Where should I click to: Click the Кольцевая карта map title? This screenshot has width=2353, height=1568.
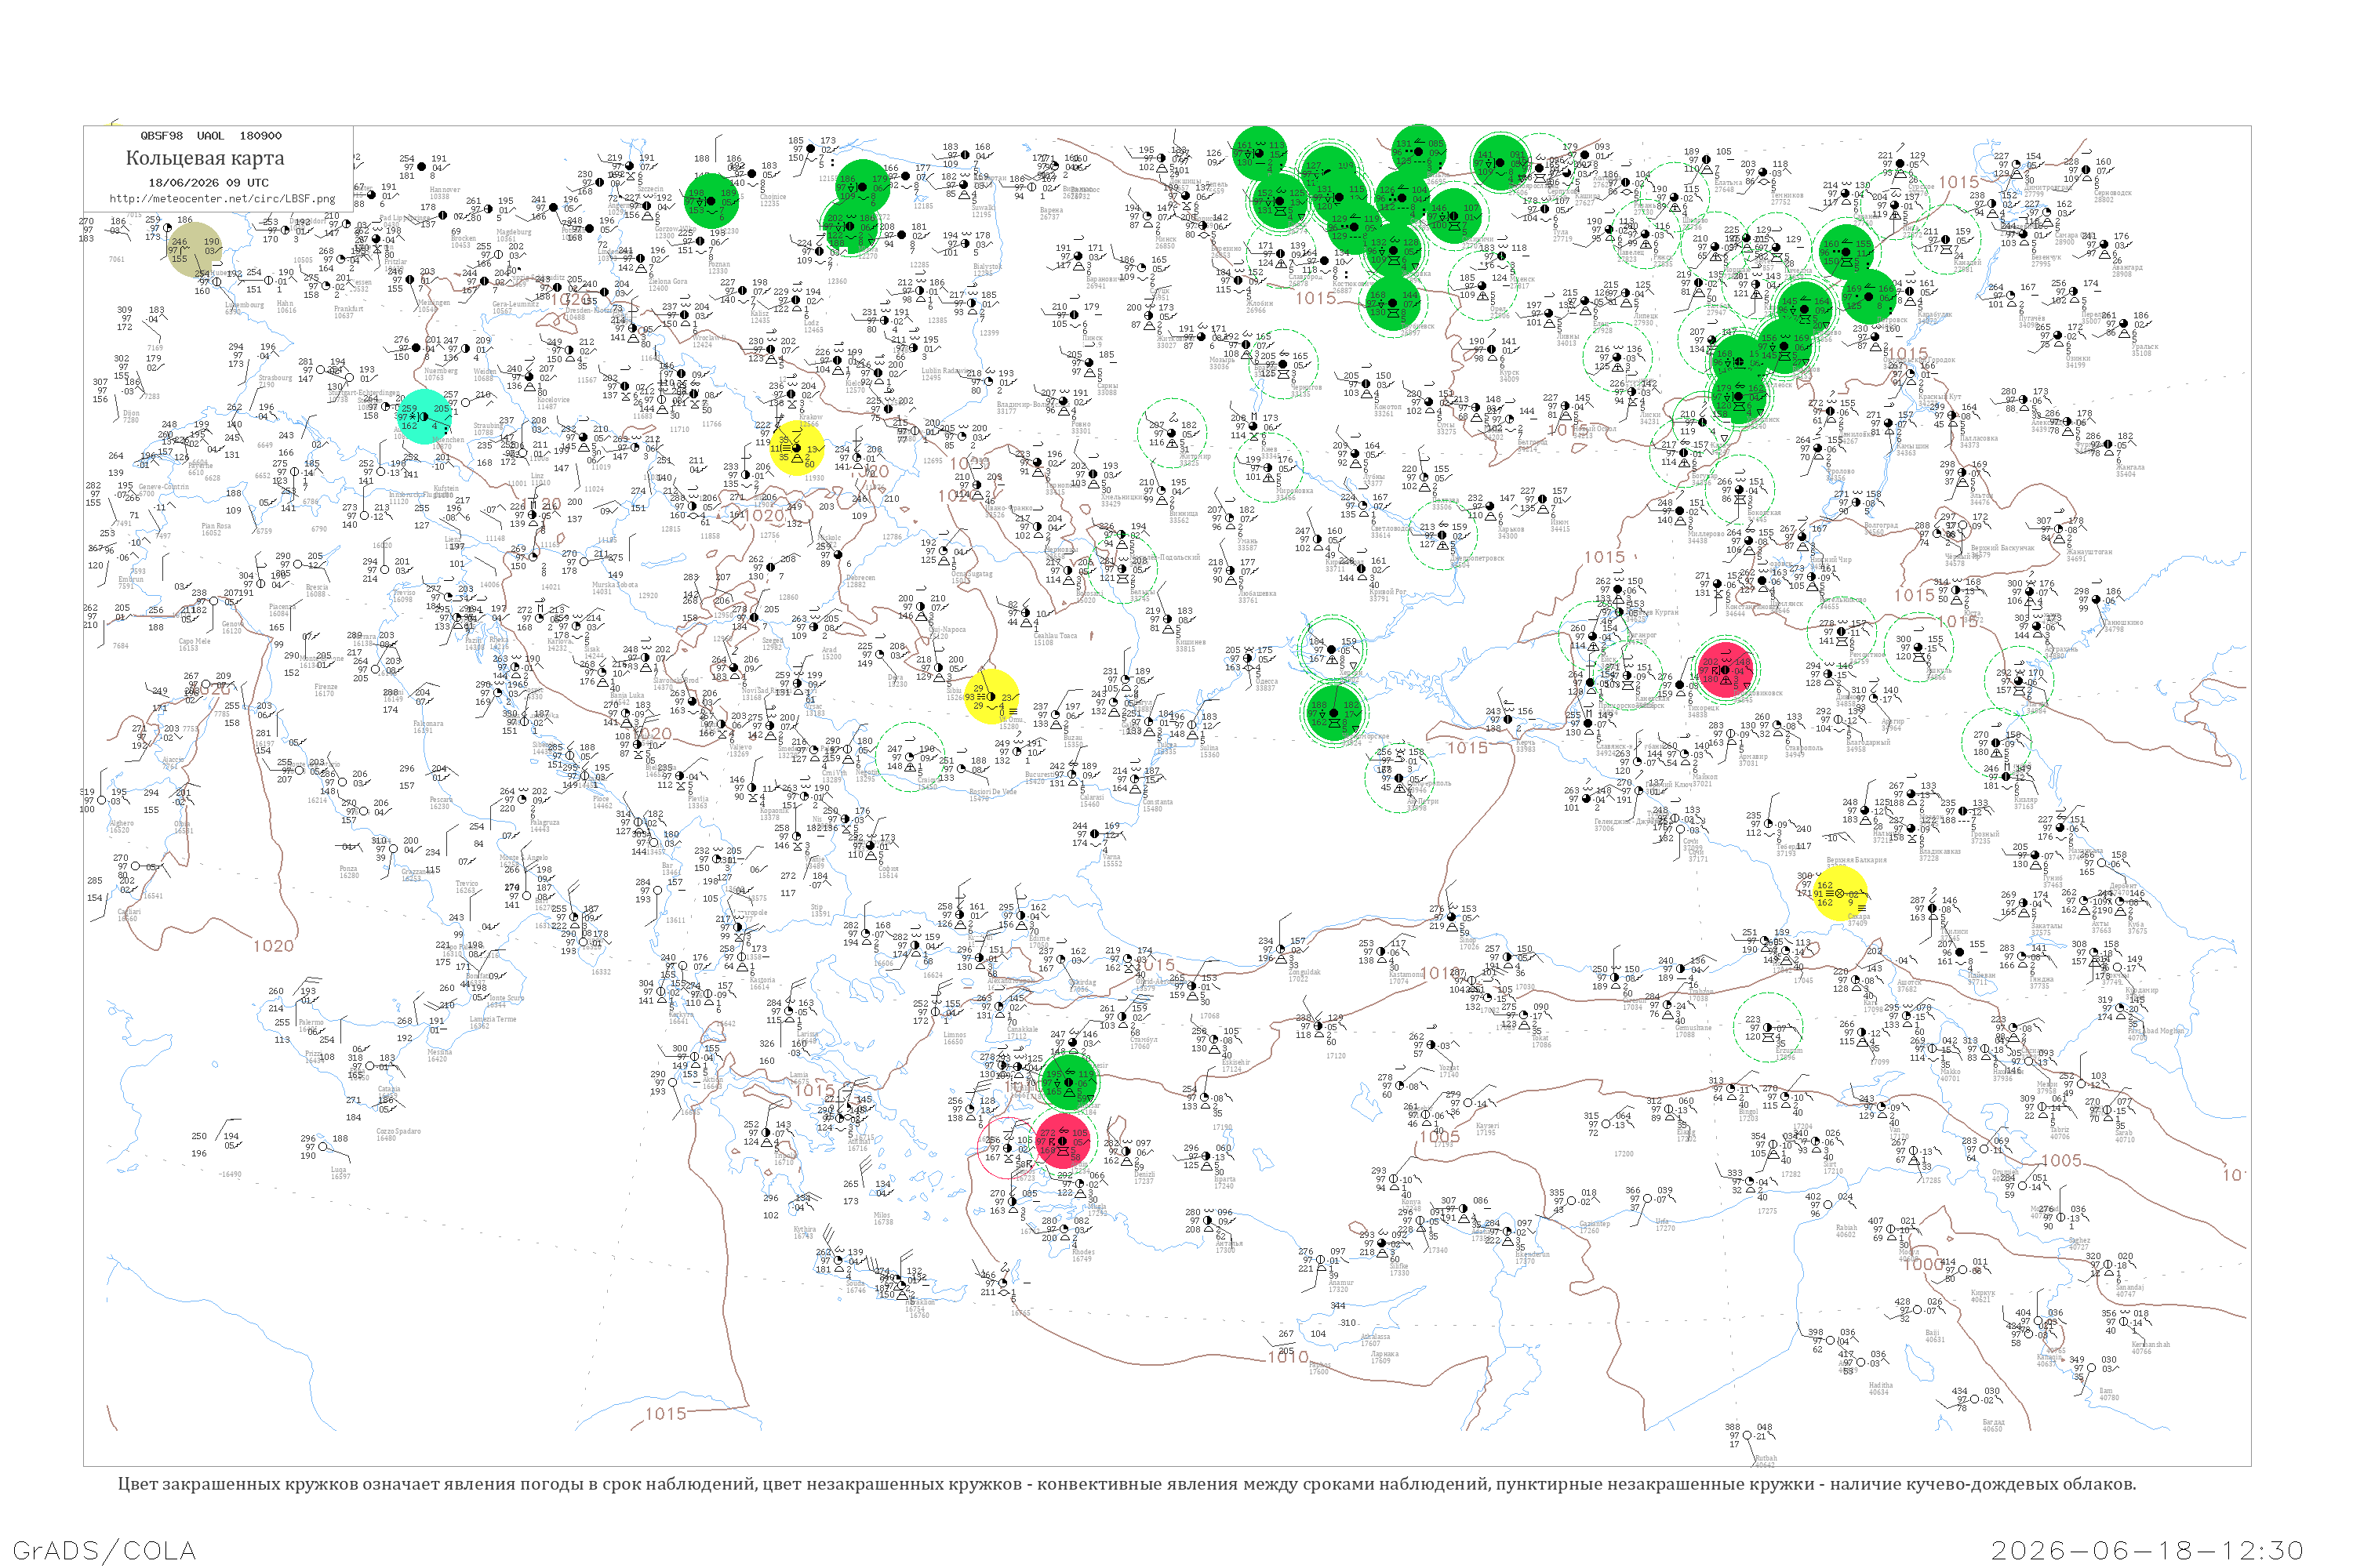click(205, 158)
